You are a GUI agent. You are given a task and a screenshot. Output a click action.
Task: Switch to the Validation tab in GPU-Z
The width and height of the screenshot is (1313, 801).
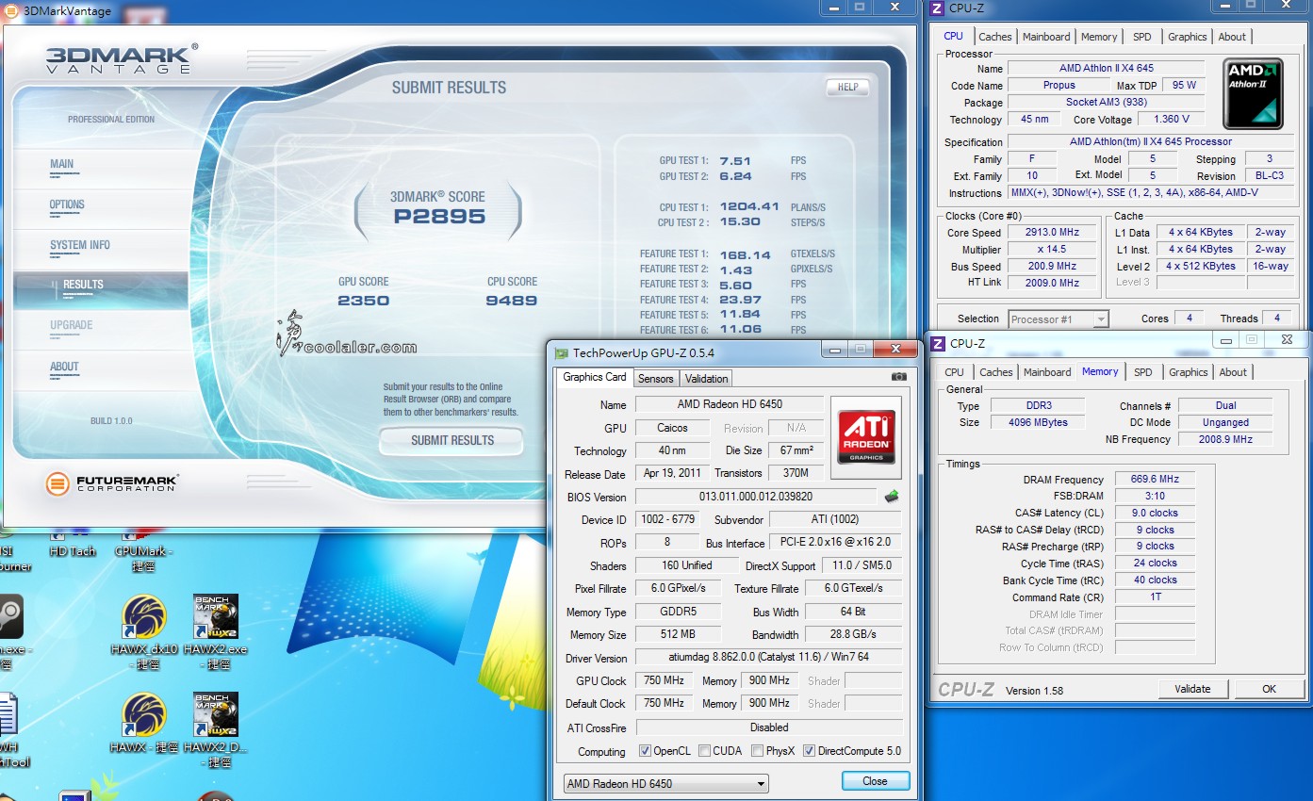point(707,379)
